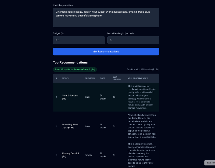Focus the Budget ($) input field
The image size is (215, 168).
79,40
